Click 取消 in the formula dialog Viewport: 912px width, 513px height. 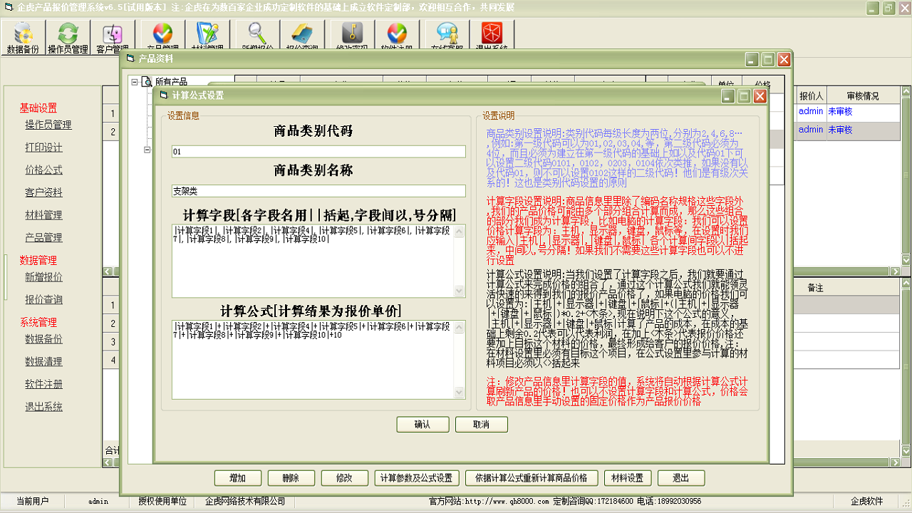point(481,425)
